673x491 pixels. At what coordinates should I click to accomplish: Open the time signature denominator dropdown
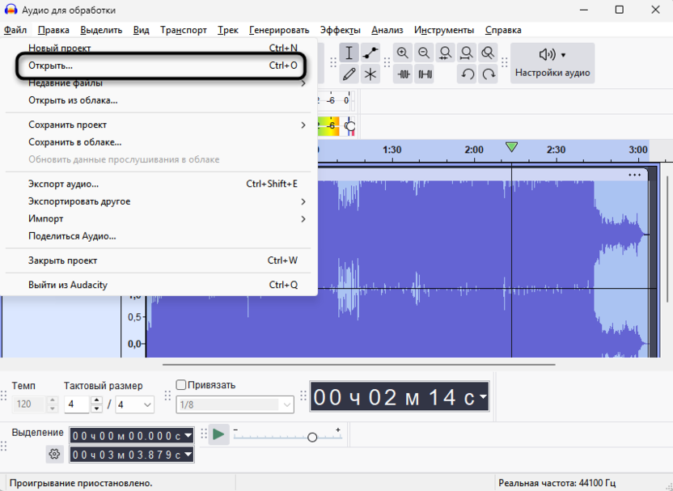[x=134, y=404]
